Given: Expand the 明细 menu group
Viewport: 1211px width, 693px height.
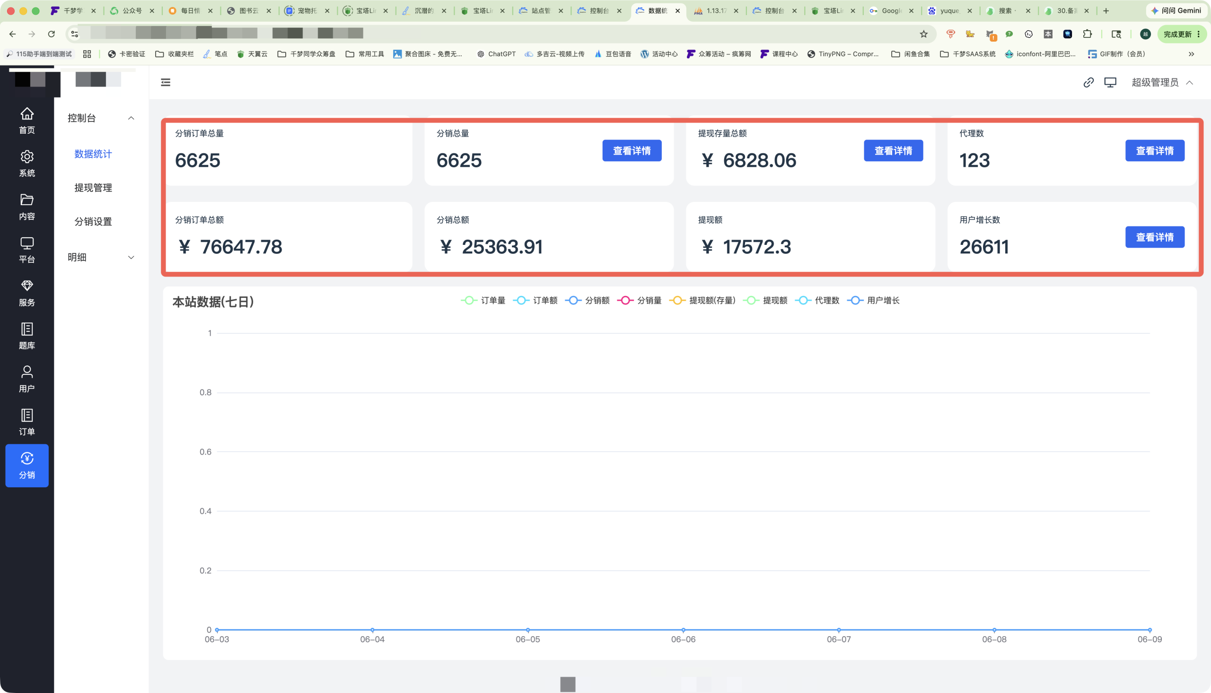Looking at the screenshot, I should (x=101, y=258).
